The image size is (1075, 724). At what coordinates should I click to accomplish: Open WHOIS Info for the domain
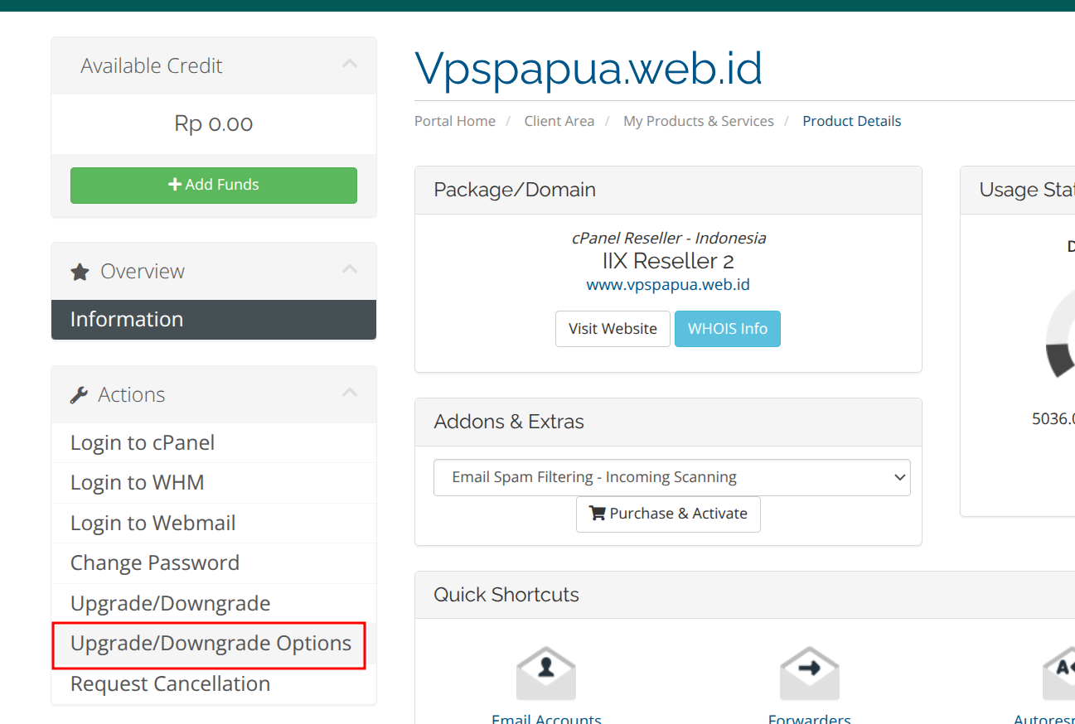[x=727, y=329]
